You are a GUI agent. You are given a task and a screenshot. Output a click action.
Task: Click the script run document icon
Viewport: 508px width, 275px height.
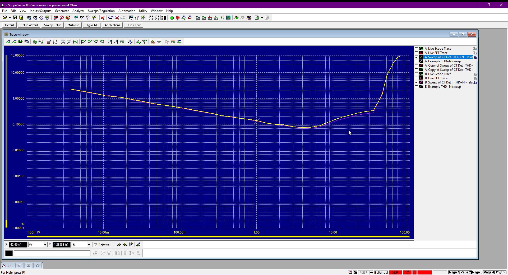pyautogui.click(x=257, y=18)
